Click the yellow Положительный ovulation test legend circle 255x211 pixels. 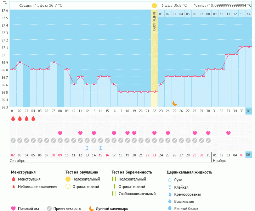pyautogui.click(x=68, y=179)
